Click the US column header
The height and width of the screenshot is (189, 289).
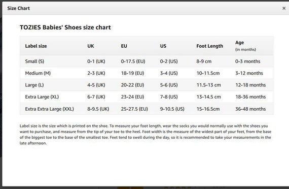pos(163,46)
